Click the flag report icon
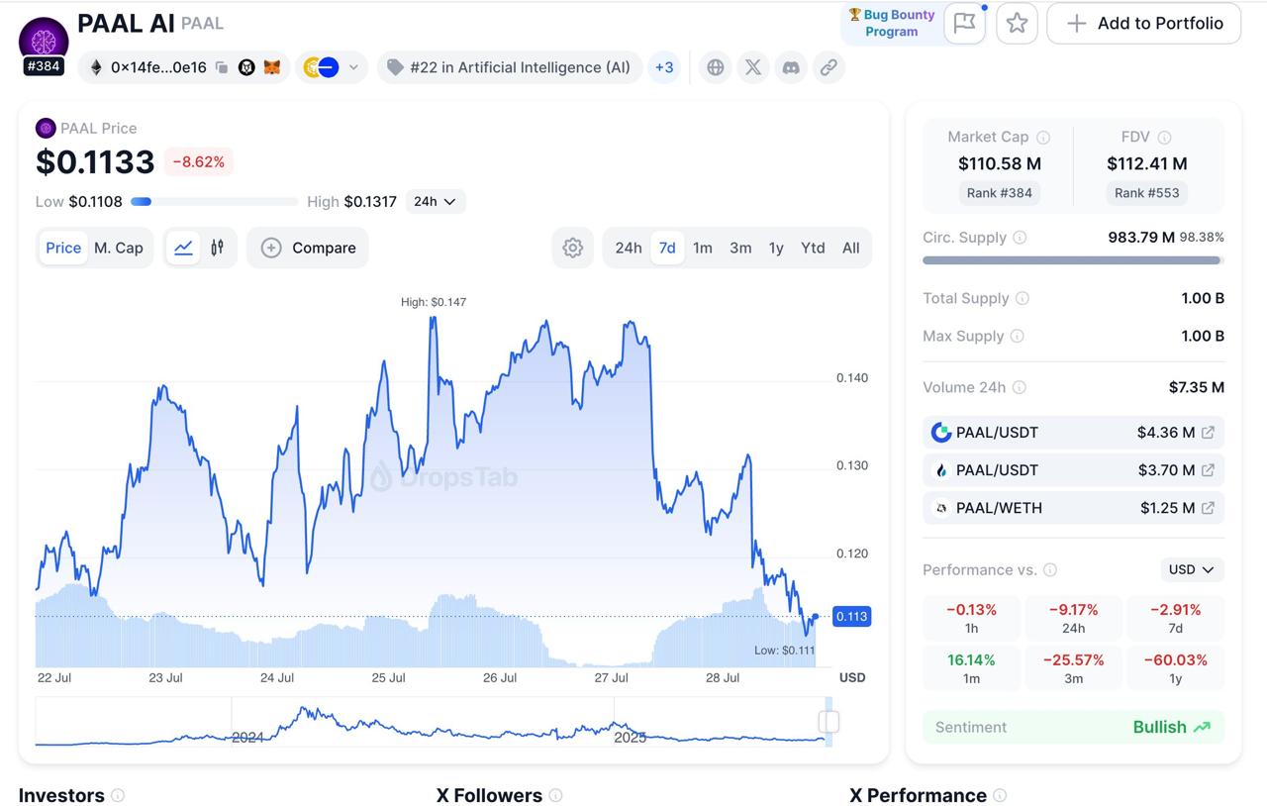 [964, 23]
